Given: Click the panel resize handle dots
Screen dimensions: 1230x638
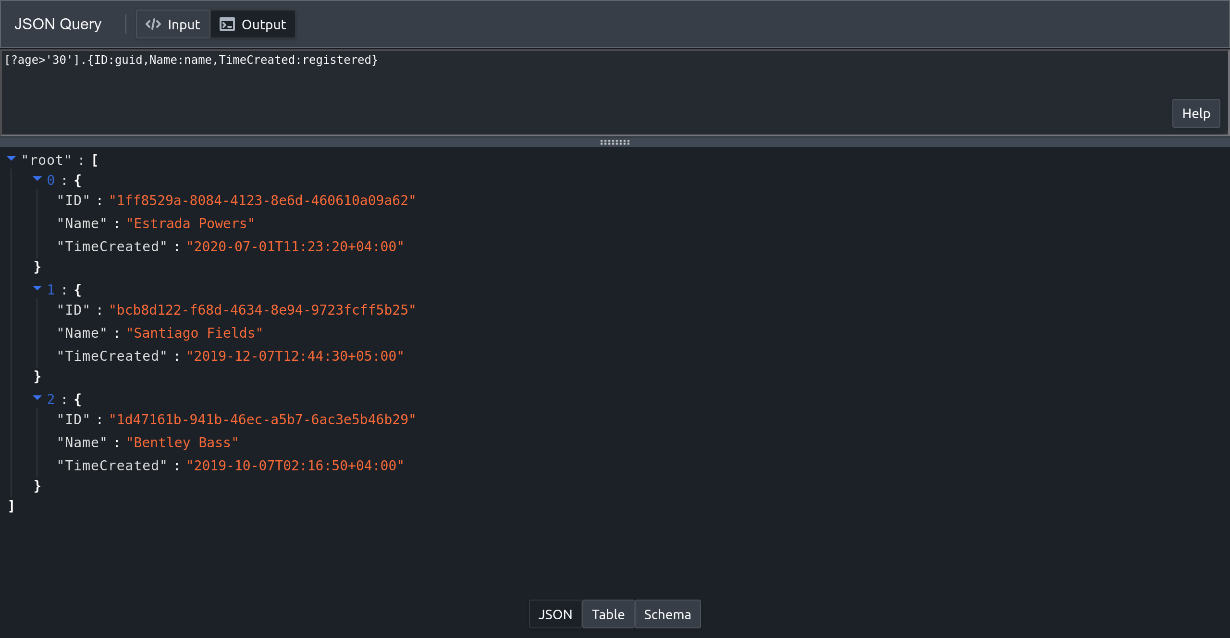Looking at the screenshot, I should click(615, 142).
